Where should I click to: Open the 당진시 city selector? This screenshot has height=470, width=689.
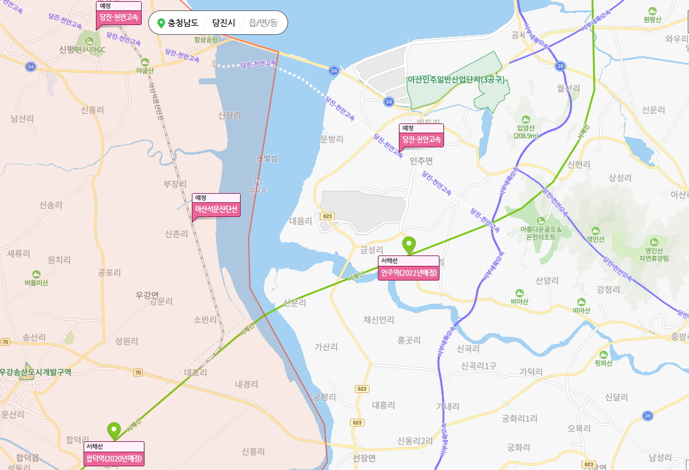224,23
